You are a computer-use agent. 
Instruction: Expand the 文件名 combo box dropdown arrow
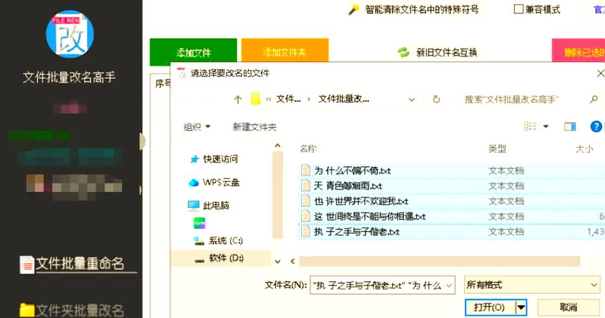tap(449, 286)
